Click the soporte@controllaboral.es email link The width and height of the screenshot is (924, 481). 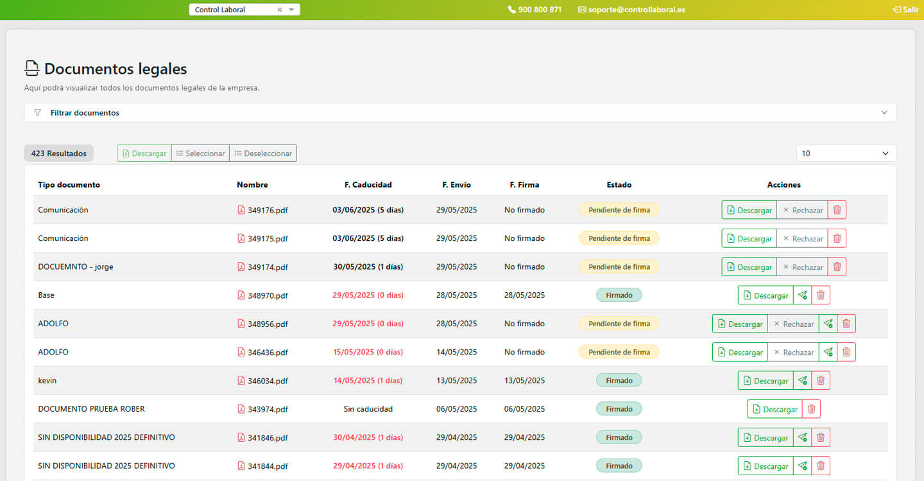631,10
